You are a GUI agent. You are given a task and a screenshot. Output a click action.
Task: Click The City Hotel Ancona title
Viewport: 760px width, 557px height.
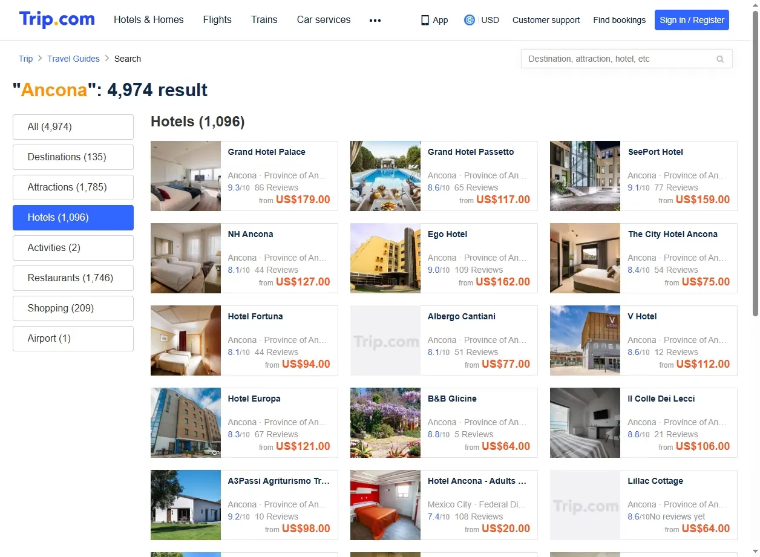tap(673, 234)
